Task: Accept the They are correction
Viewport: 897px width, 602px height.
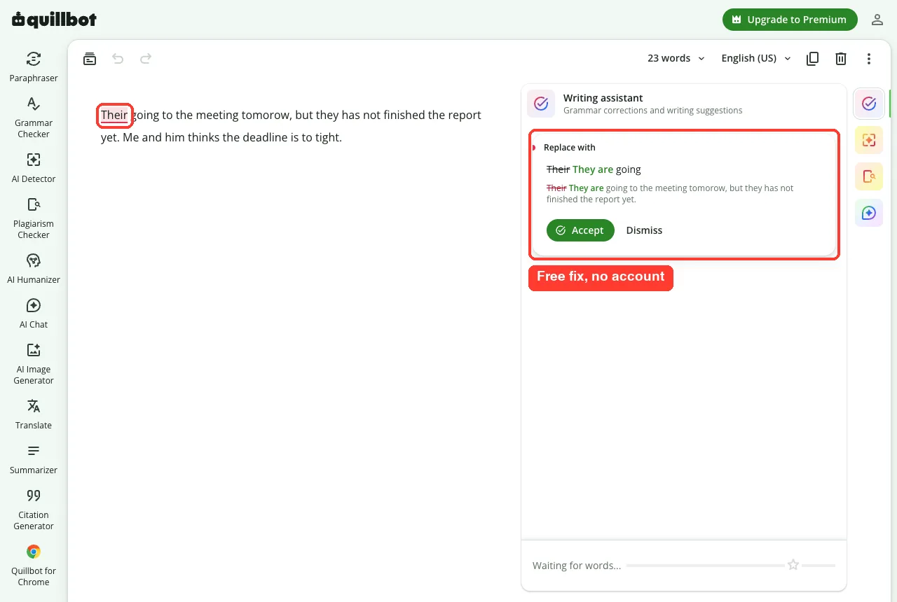Action: coord(580,230)
